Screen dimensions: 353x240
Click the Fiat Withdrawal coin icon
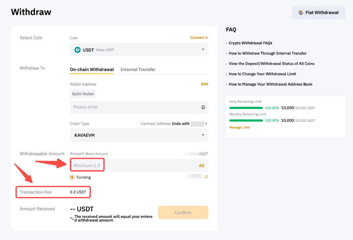301,13
